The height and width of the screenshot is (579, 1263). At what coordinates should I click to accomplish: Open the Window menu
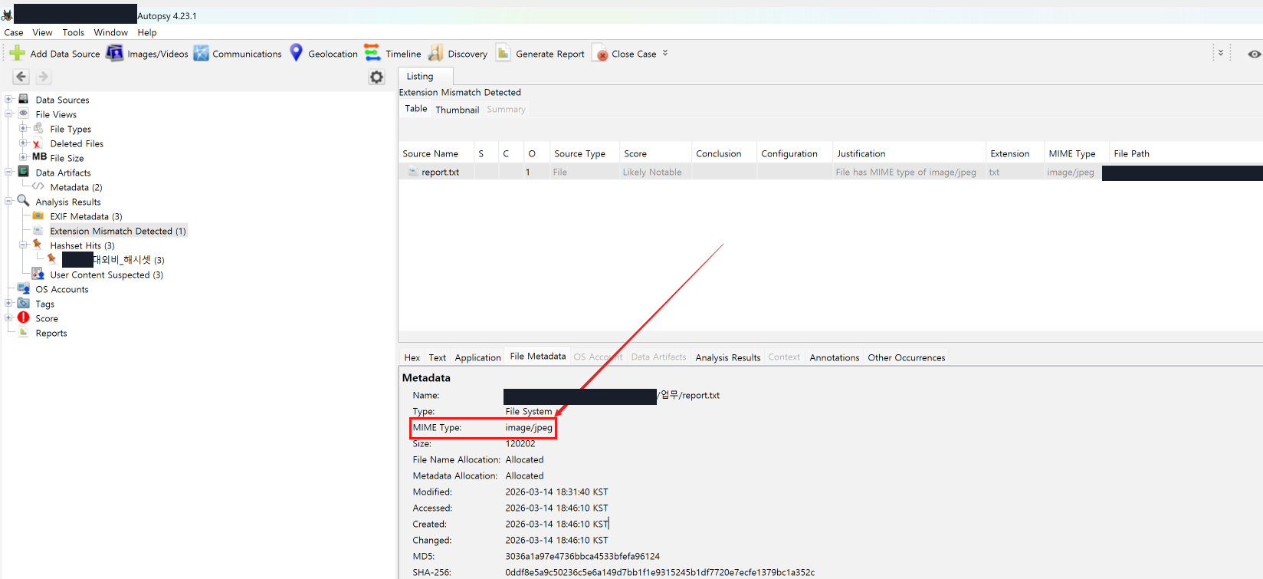111,32
